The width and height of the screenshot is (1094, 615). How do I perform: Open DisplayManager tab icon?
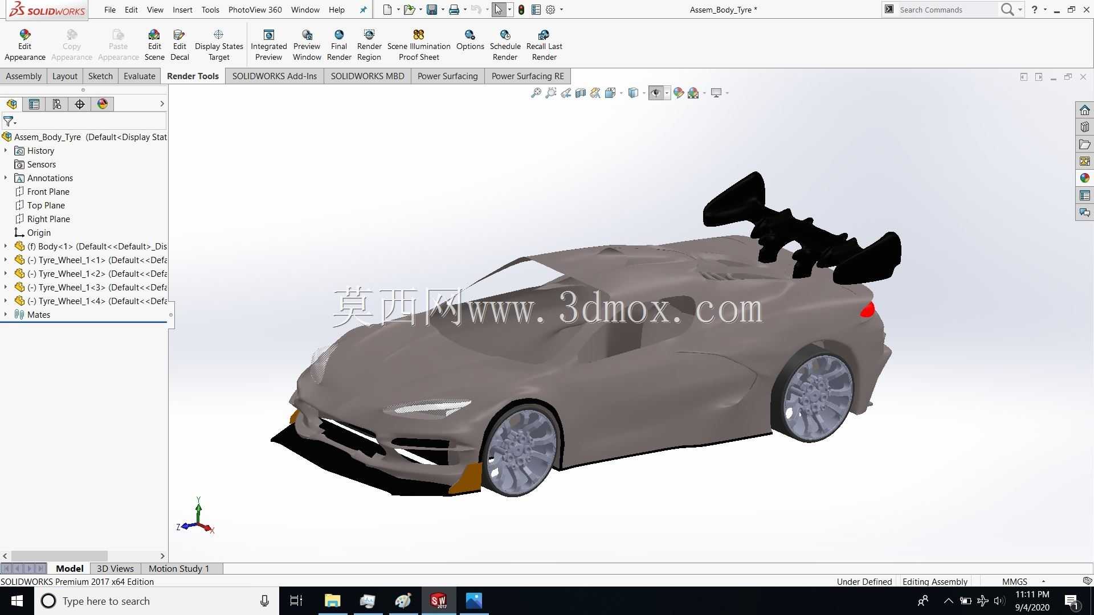(x=103, y=104)
